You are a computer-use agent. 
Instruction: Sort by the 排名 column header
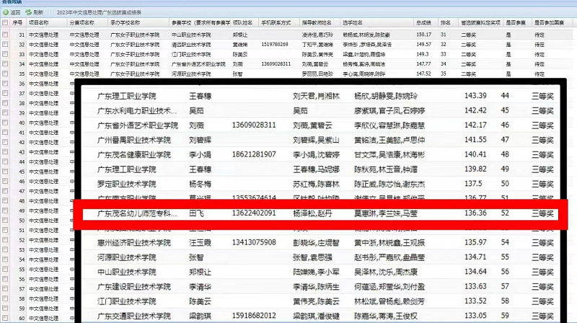point(445,23)
